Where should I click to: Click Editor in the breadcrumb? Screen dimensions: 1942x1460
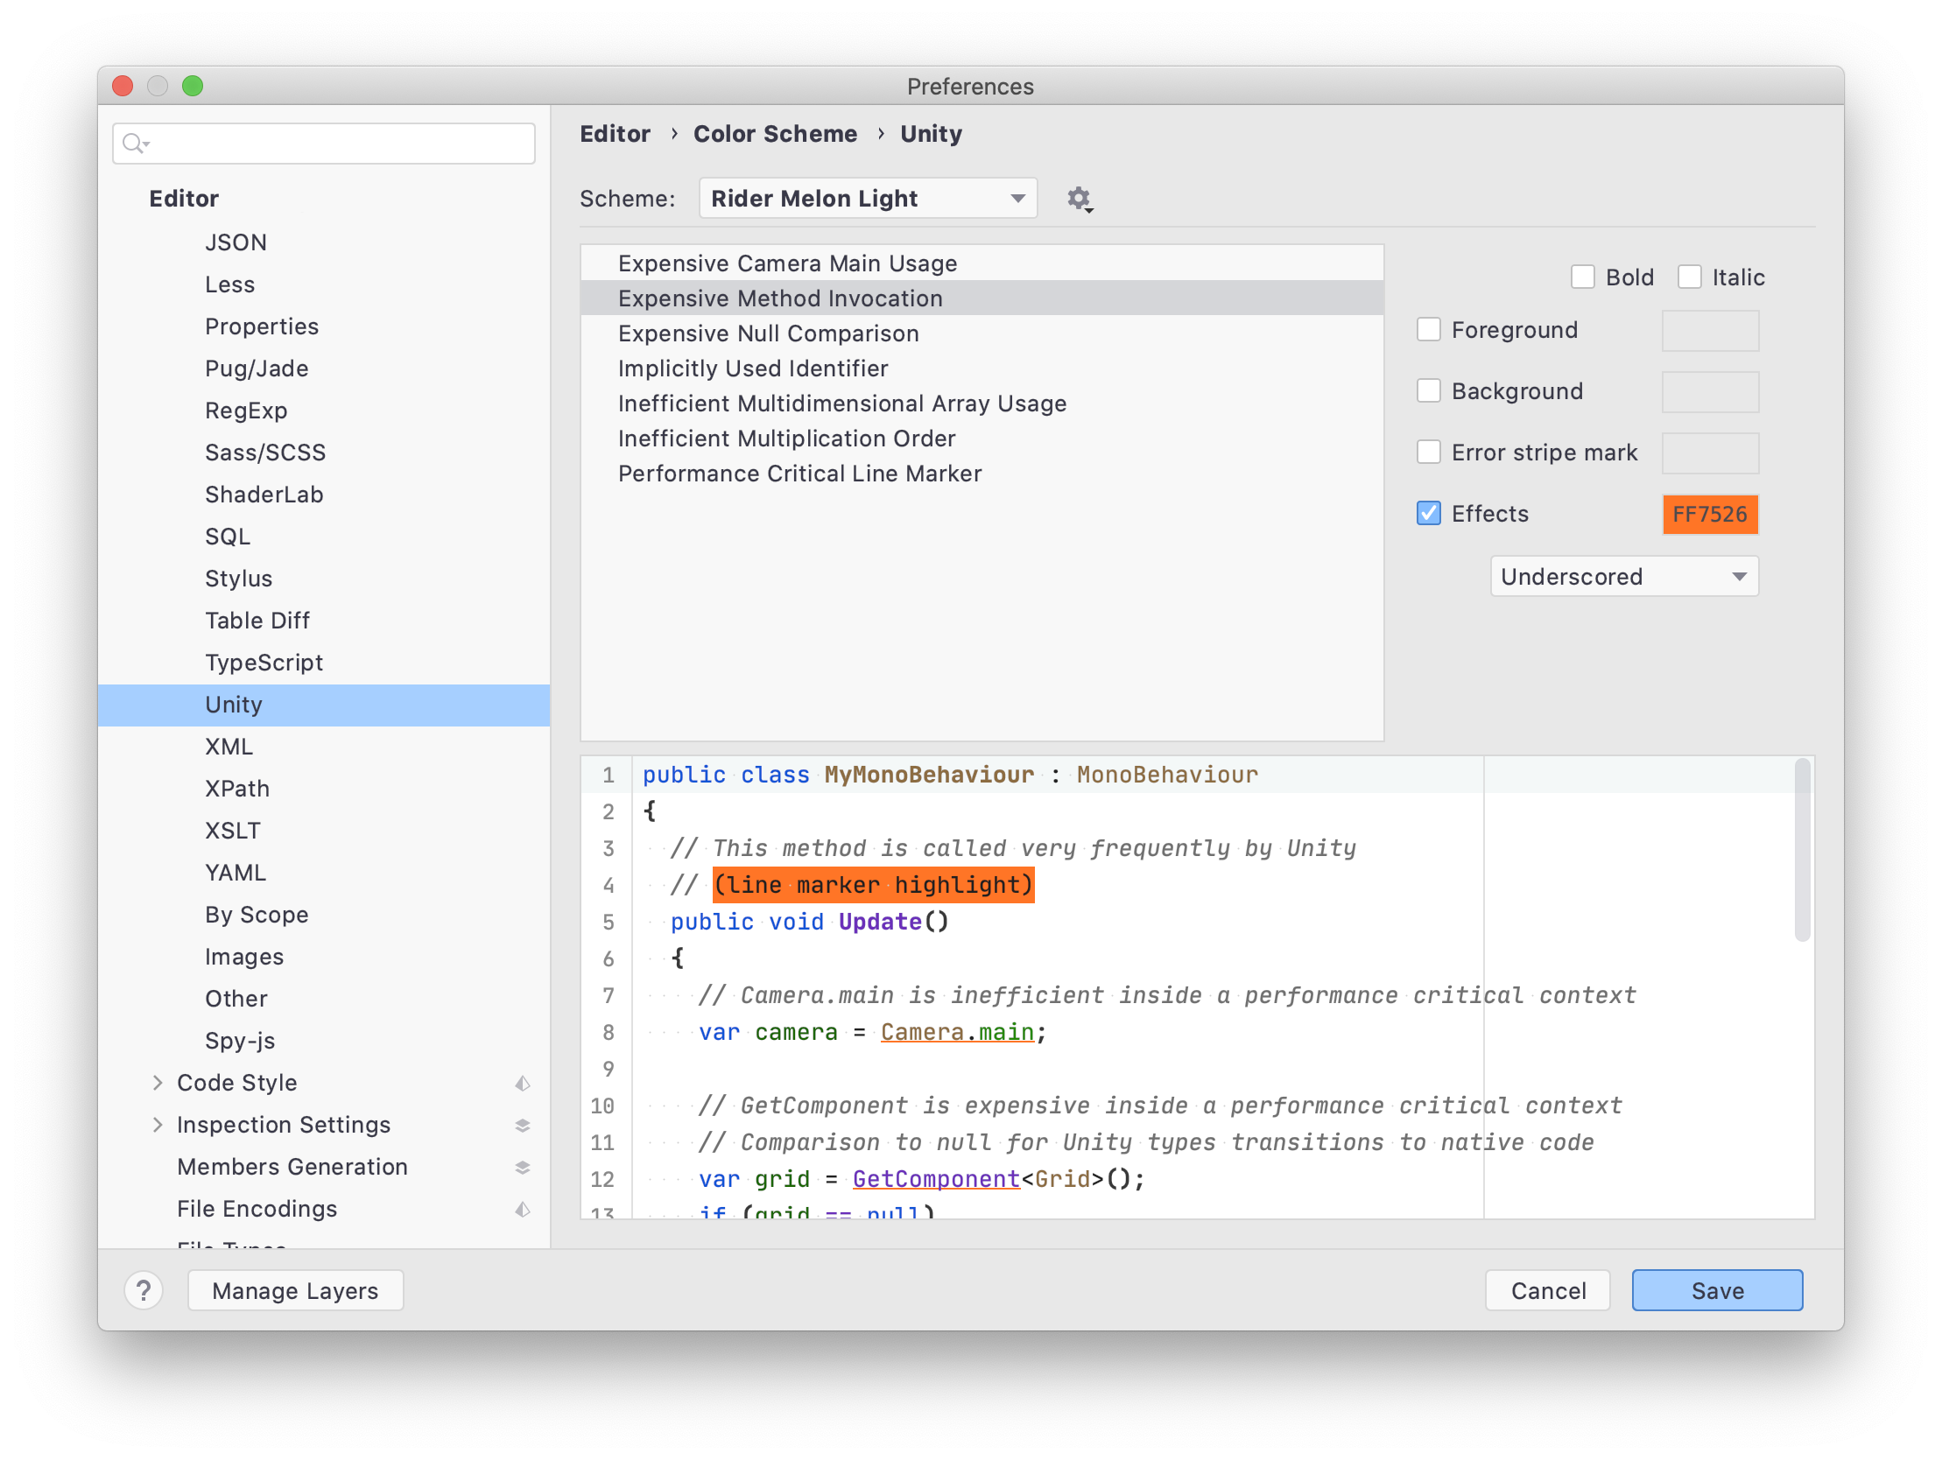pyautogui.click(x=615, y=134)
